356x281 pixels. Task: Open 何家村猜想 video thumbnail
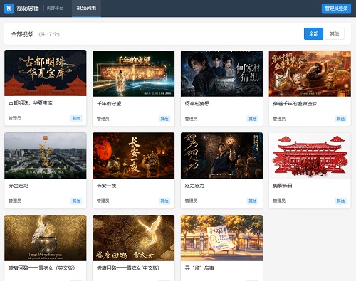[221, 73]
